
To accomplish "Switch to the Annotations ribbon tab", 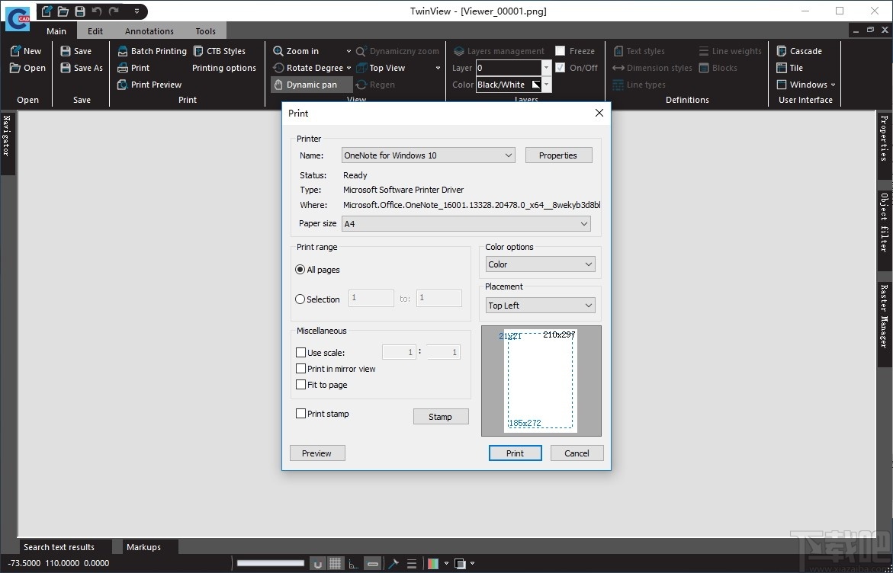I will 149,31.
